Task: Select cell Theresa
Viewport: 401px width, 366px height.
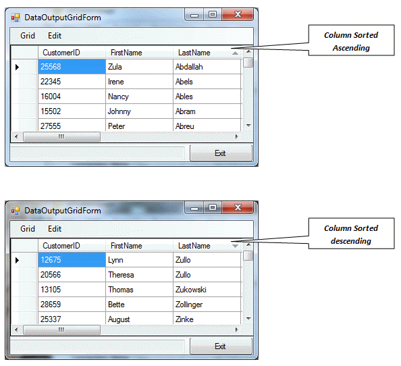Action: (x=139, y=275)
